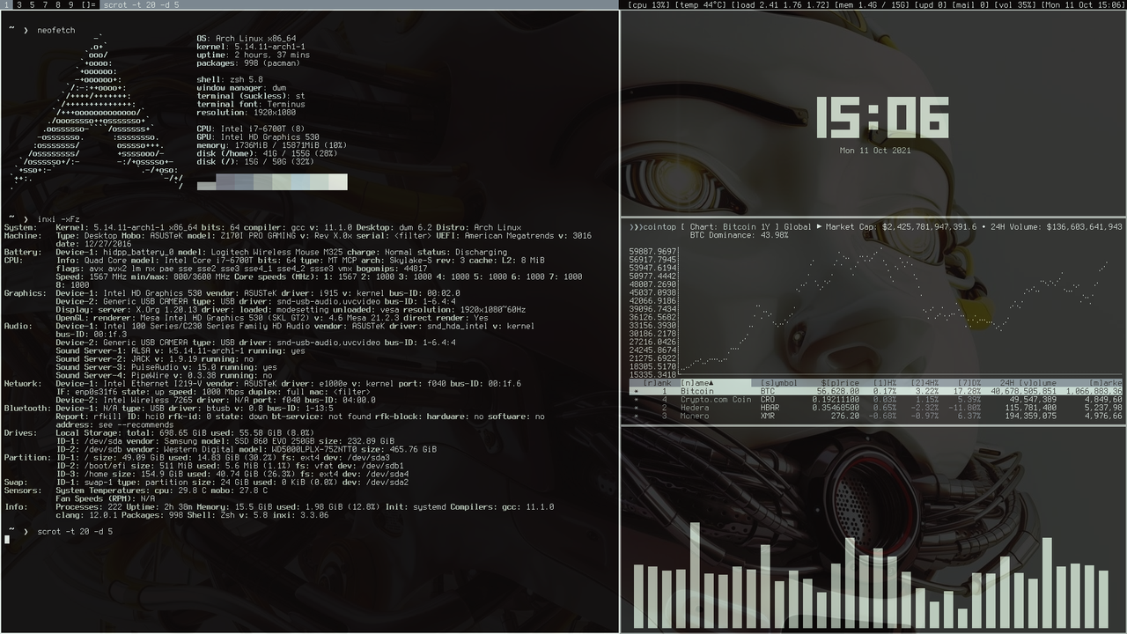Click the inxi 'Partition:' section label
The width and height of the screenshot is (1127, 634).
point(27,457)
